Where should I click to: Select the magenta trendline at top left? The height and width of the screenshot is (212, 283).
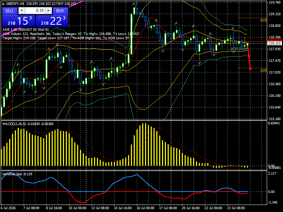[x=76, y=4]
